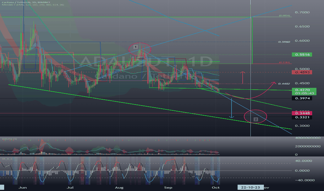
Task: Click the 22-10-23 date marker
Action: 250,187
